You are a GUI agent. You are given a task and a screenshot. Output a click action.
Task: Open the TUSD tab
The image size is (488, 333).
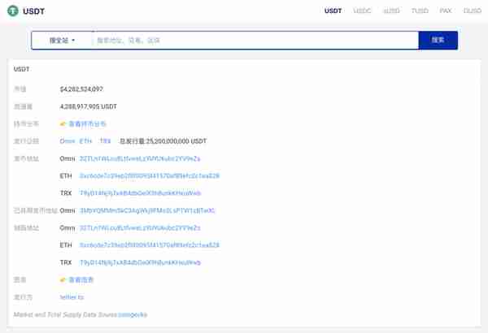pos(420,11)
